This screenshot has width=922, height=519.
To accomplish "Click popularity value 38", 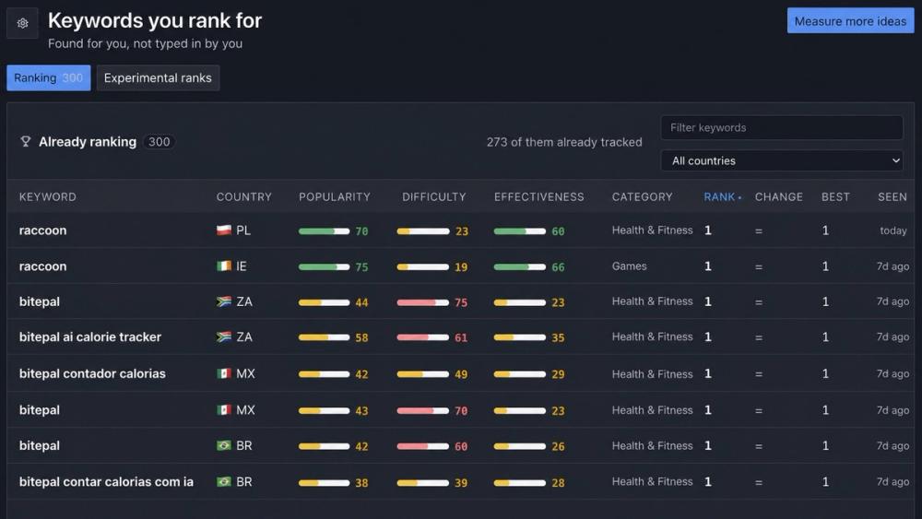I will click(x=361, y=483).
